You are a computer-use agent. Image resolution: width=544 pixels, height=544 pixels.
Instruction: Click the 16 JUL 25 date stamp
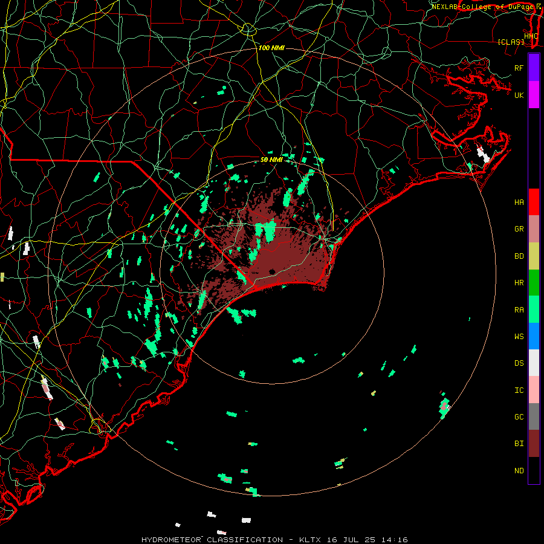(353, 540)
